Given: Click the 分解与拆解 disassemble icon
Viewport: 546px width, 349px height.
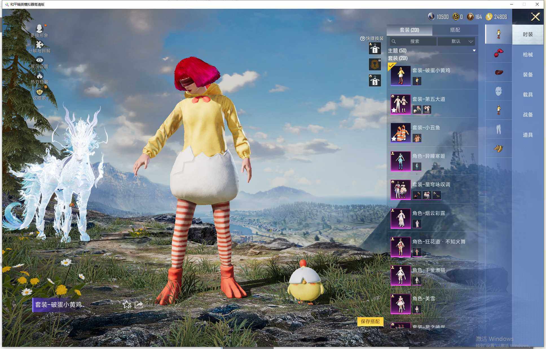Looking at the screenshot, I should click(39, 45).
